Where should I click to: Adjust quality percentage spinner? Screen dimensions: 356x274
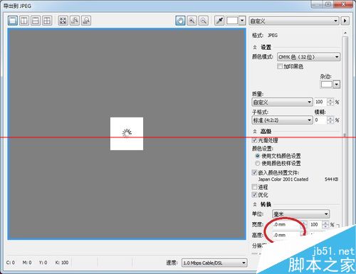tap(330, 102)
